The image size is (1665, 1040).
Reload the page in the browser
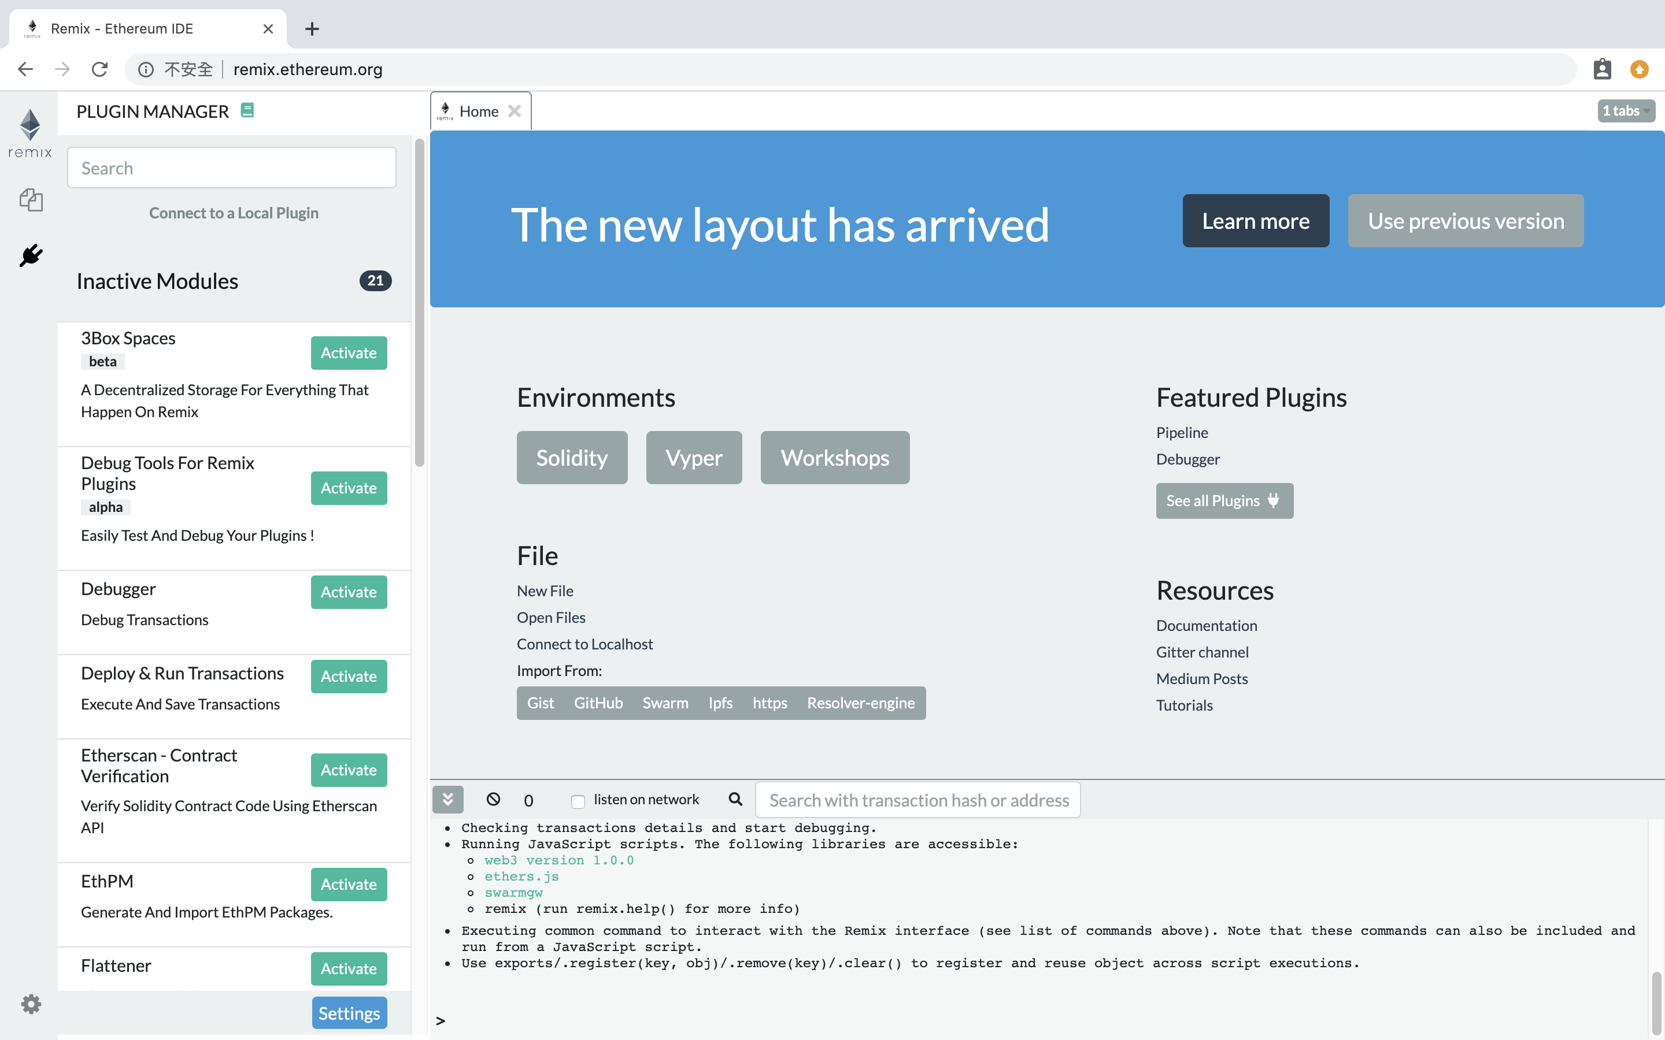100,69
